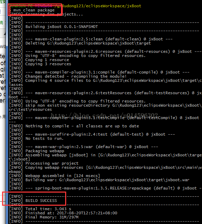Image resolution: width=202 pixels, height=224 pixels.
Task: Click the 'Copying 3 resources' line
Action: point(40,64)
